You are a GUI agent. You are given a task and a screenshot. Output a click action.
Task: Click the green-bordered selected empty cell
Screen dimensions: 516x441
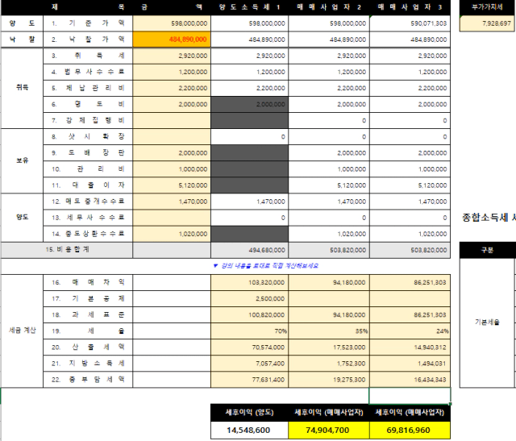click(410, 396)
